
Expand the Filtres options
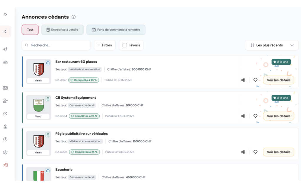[x=105, y=45]
